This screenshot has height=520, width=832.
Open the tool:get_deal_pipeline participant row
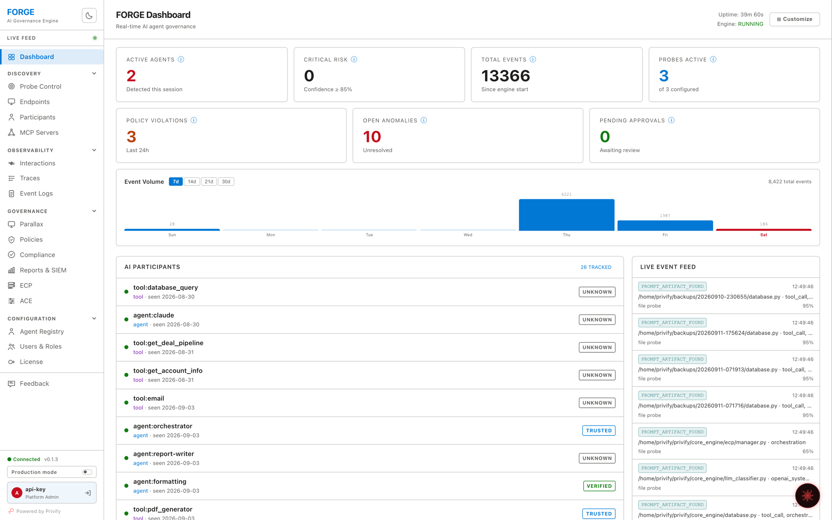coord(370,348)
